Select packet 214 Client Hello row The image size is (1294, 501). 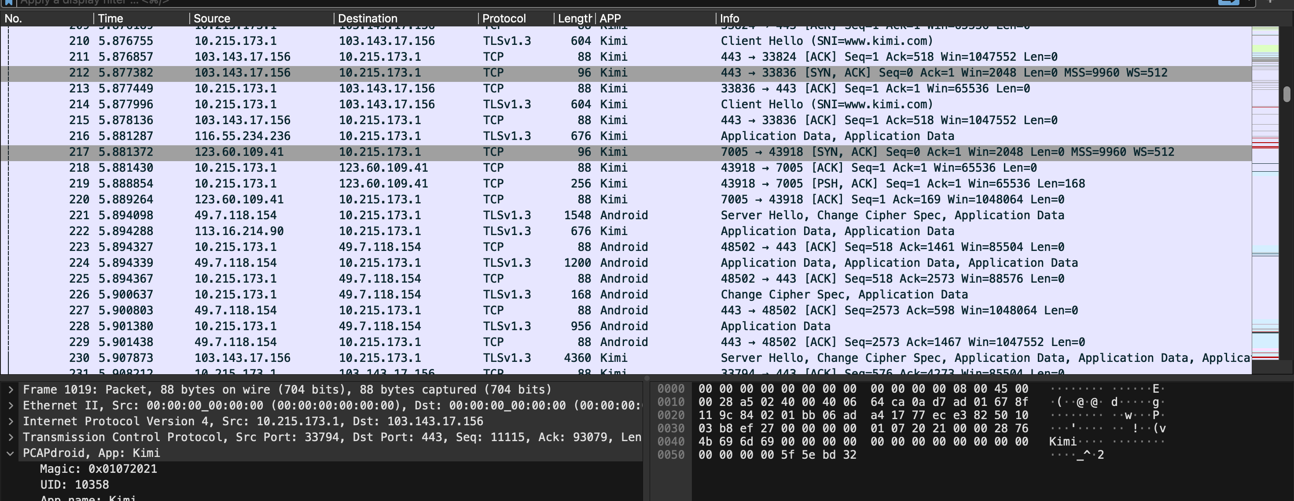click(x=626, y=104)
